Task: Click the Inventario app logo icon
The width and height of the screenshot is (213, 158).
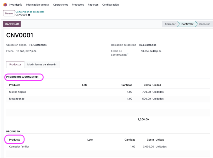Action: point(5,5)
